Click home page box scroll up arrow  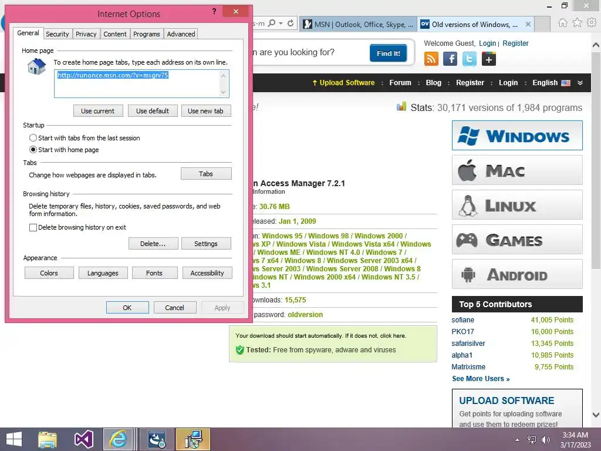(x=224, y=76)
